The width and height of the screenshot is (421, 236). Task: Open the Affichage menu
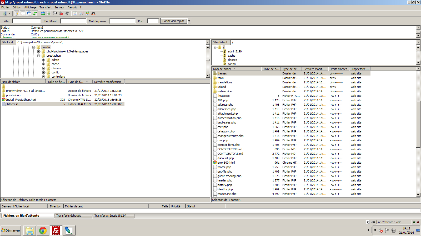coord(30,7)
